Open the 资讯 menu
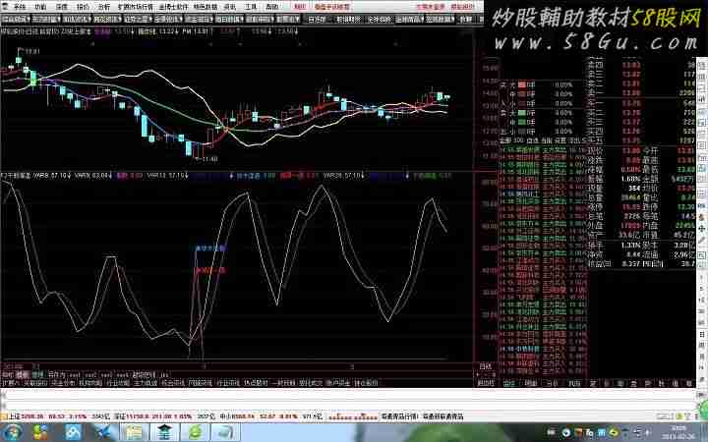708x442 pixels. [230, 7]
